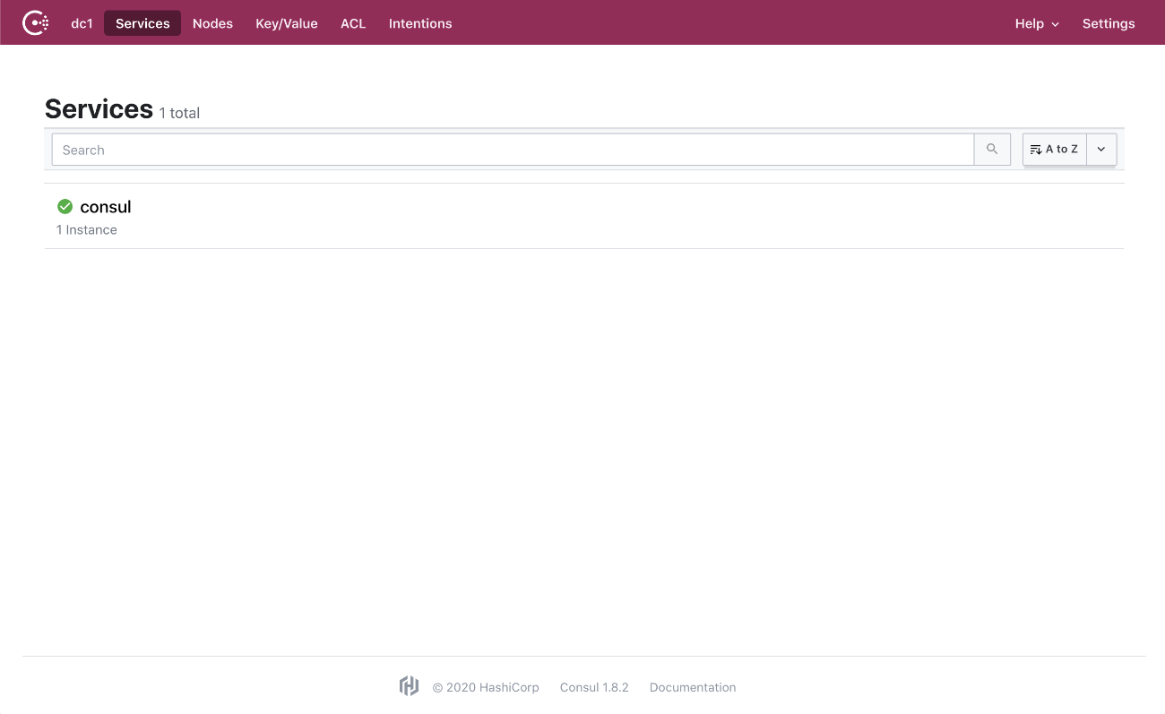Go to the Nodes tab
The height and width of the screenshot is (714, 1165).
(212, 23)
